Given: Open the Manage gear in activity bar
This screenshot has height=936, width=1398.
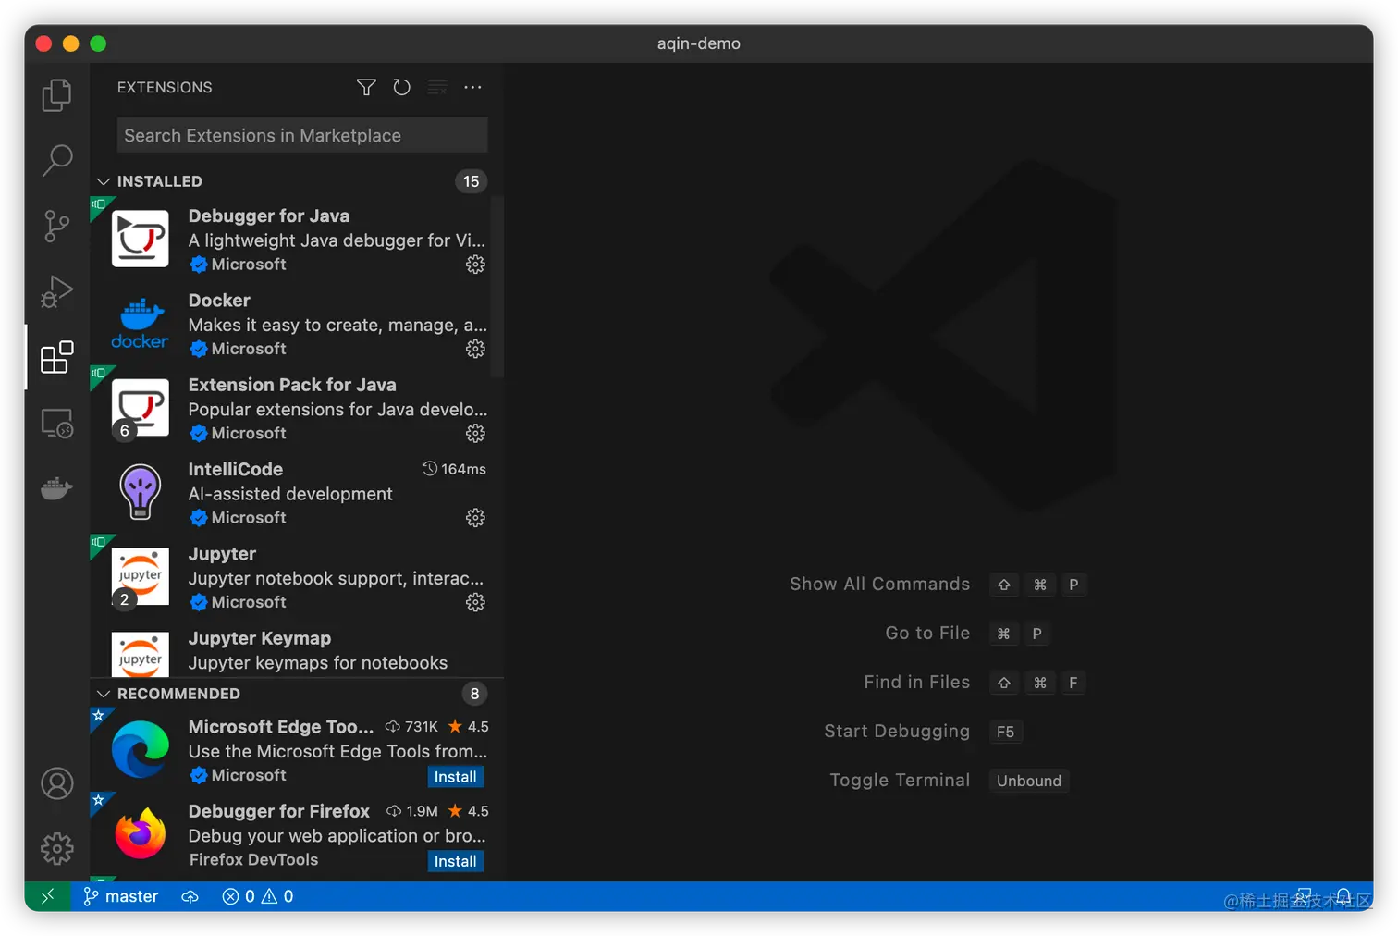Looking at the screenshot, I should tap(56, 848).
